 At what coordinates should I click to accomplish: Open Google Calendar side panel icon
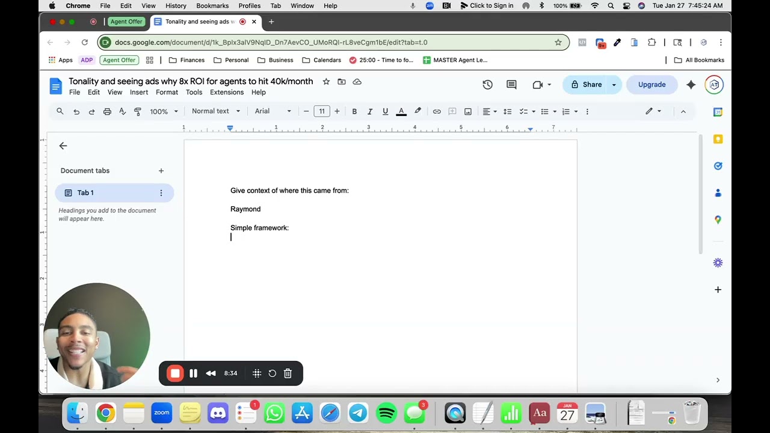pyautogui.click(x=718, y=112)
